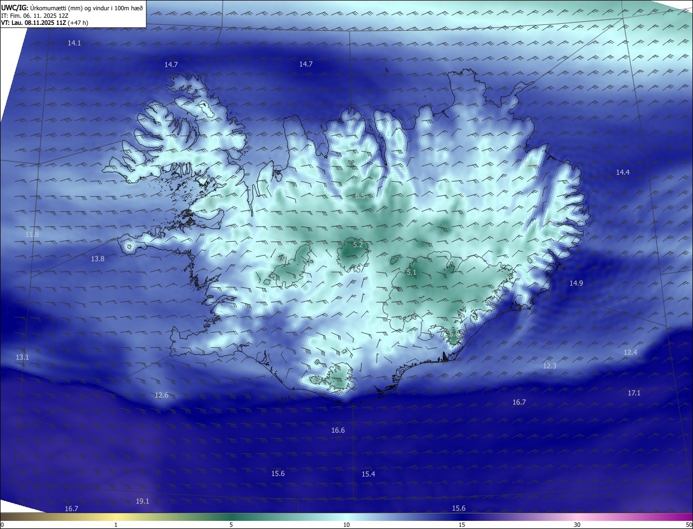Click the 16.6 value label
This screenshot has height=529, width=693.
(x=338, y=430)
